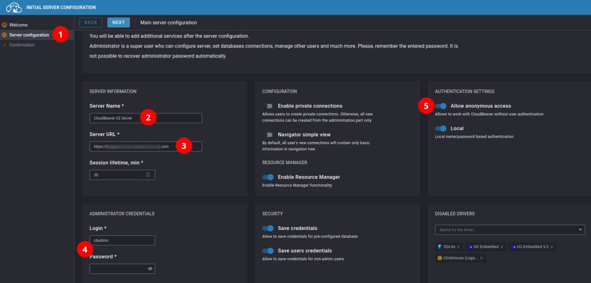This screenshot has height=283, width=591.
Task: Click the session lifetime stepper arrows
Action: 148,174
